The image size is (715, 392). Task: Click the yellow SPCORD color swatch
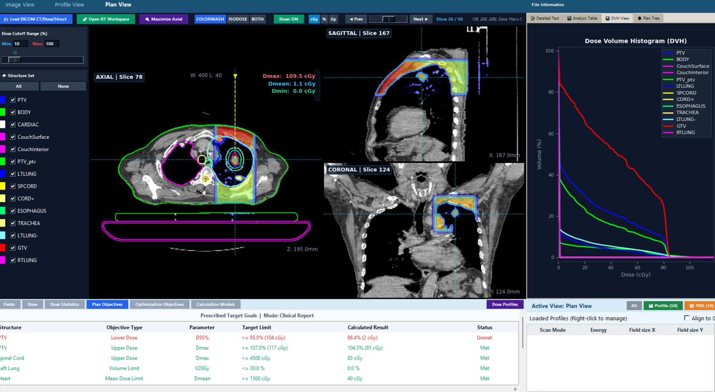tap(3, 186)
